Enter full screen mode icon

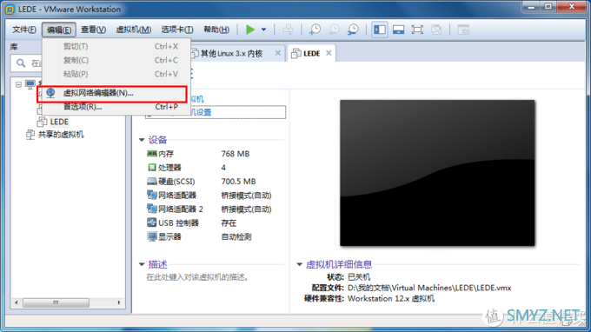click(417, 30)
